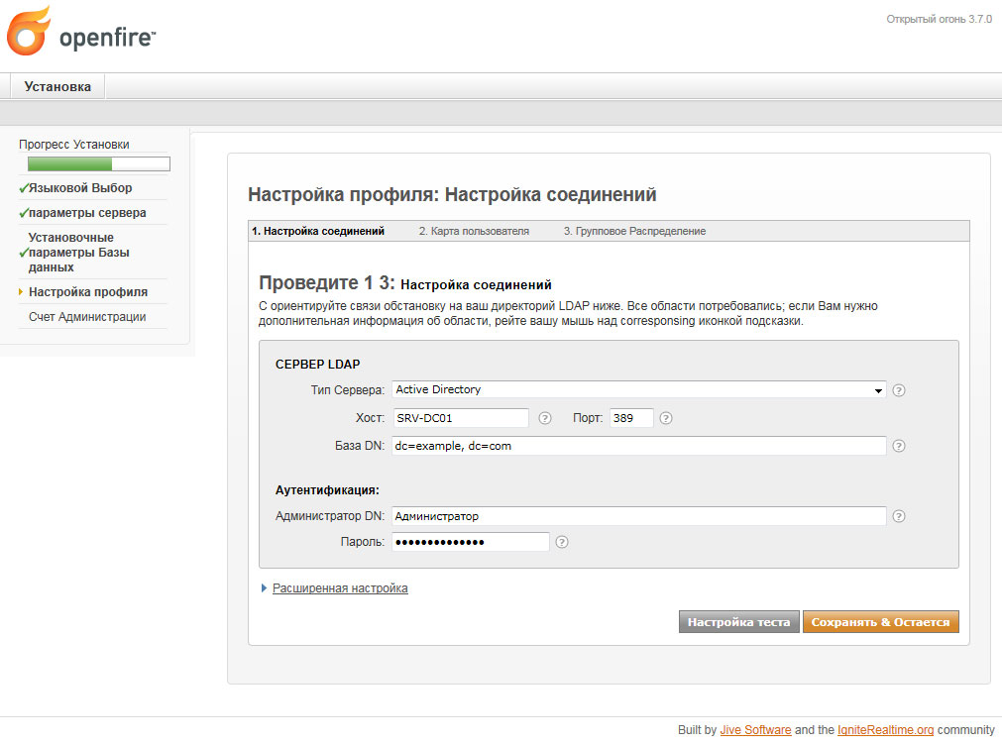Screen dimensions: 1002x744
Task: Expand the Расширенная настройка section
Action: pyautogui.click(x=340, y=588)
